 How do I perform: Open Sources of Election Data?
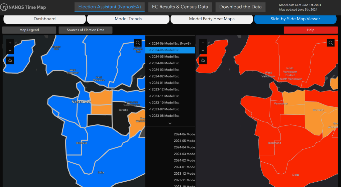click(86, 30)
